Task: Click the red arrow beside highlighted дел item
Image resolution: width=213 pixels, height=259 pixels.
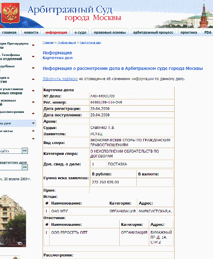Action: click(33, 123)
